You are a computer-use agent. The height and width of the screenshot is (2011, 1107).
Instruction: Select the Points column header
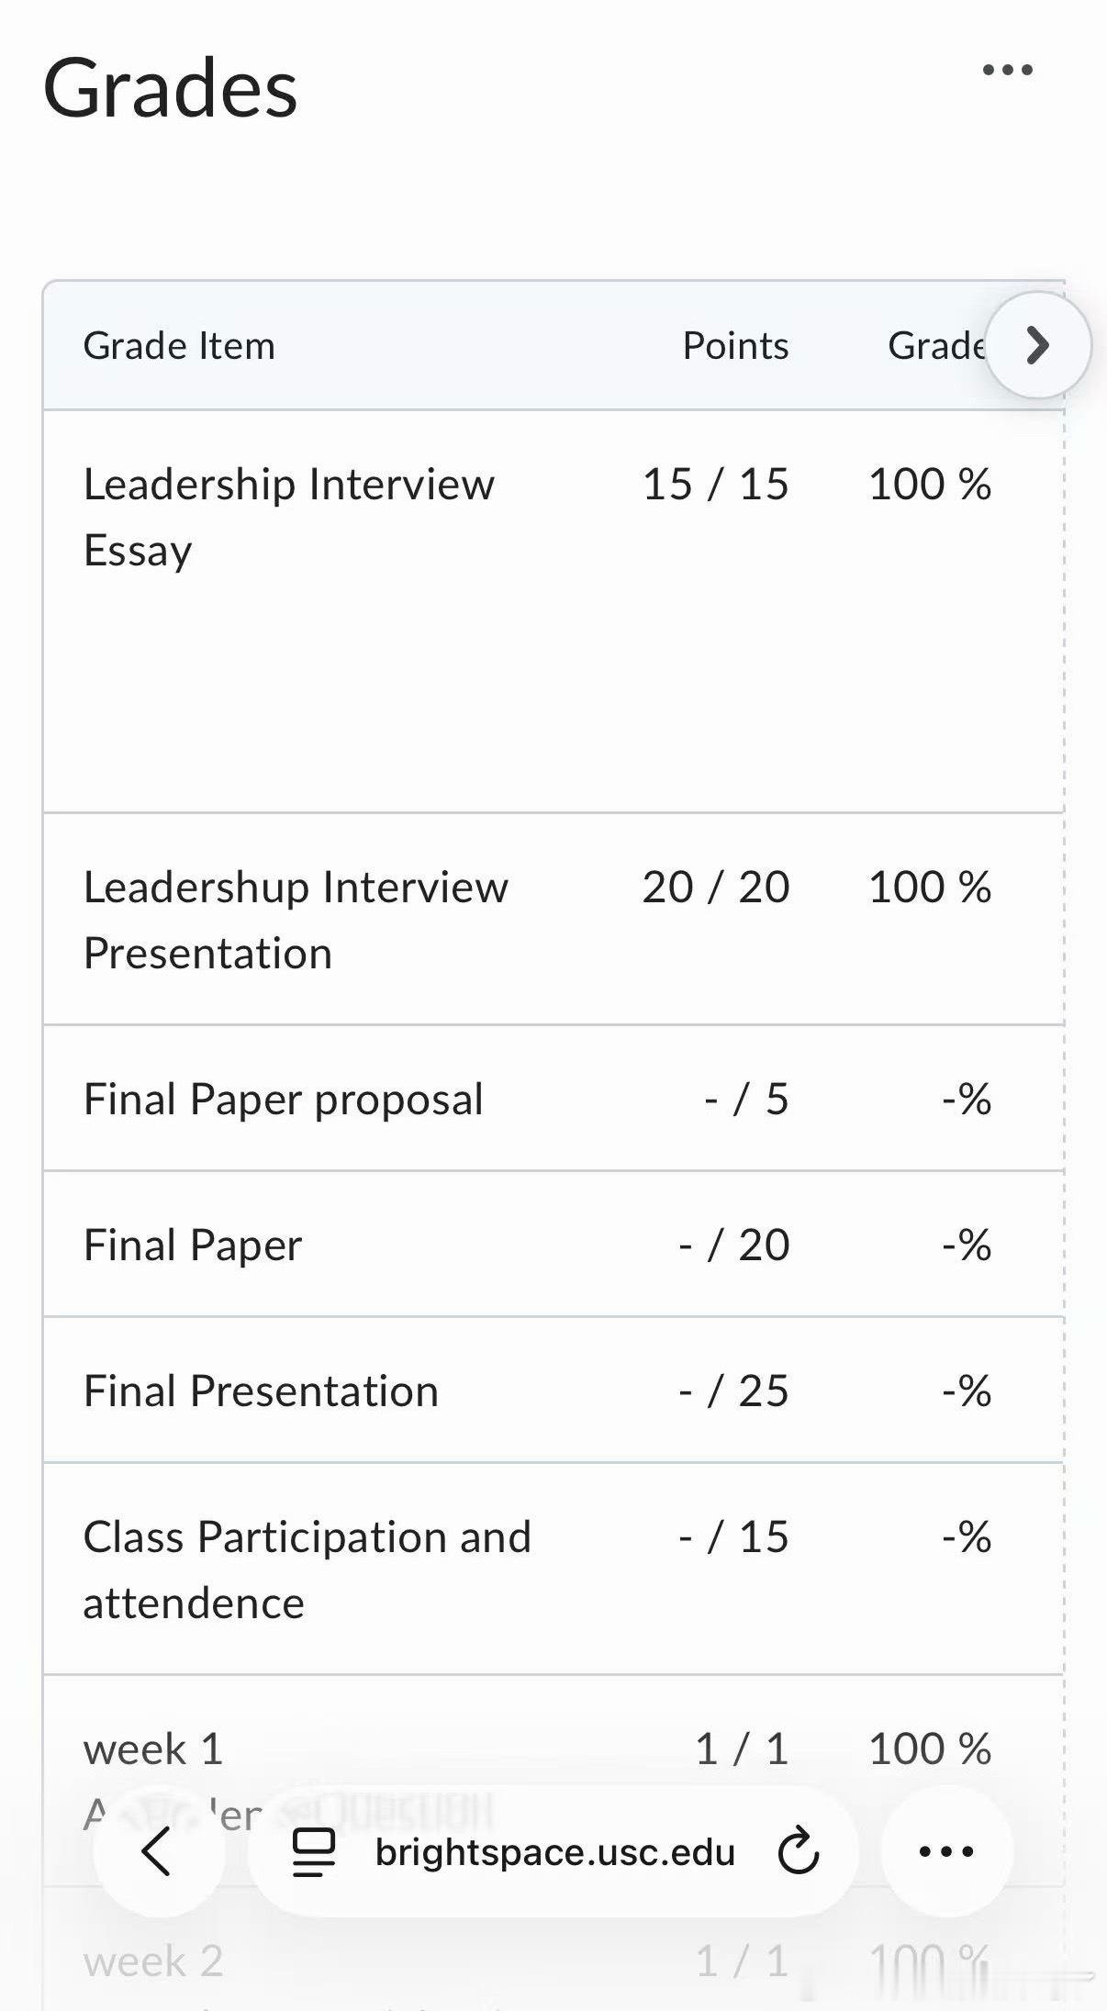[735, 346]
